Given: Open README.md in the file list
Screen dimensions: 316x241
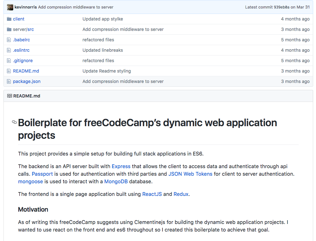Looking at the screenshot, I should tap(26, 71).
